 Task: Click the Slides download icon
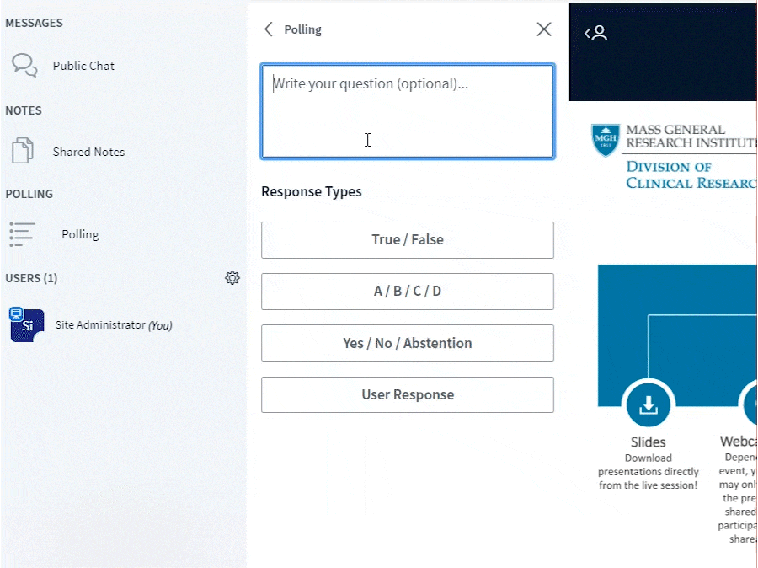[648, 406]
